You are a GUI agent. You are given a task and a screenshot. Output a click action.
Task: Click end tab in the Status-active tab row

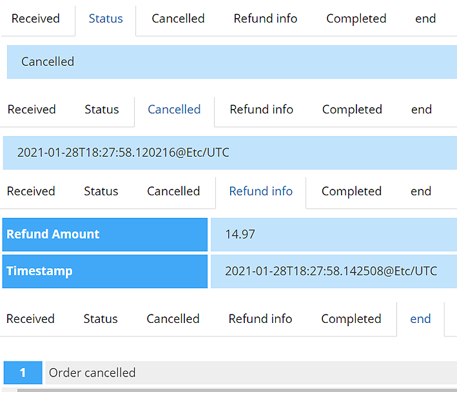pos(425,19)
